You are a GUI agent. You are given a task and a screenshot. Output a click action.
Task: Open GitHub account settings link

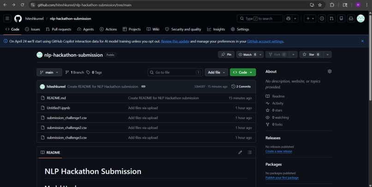pos(265,41)
